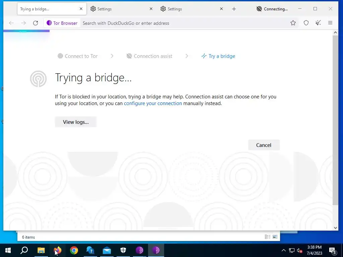Bookmark this page with the star icon
The height and width of the screenshot is (257, 343).
293,23
